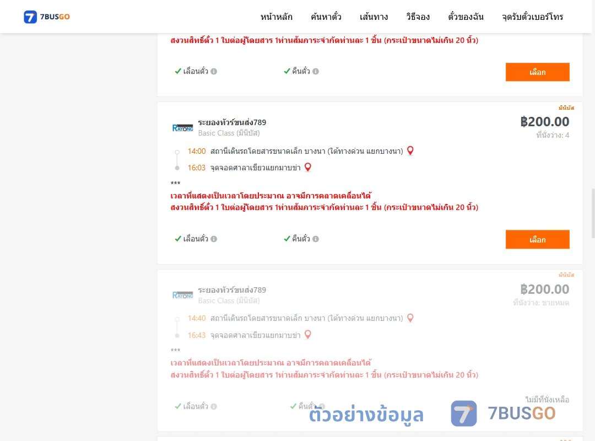595x441 pixels.
Task: Click the ฿200.00 price of the 14:00 trip
Action: [544, 121]
